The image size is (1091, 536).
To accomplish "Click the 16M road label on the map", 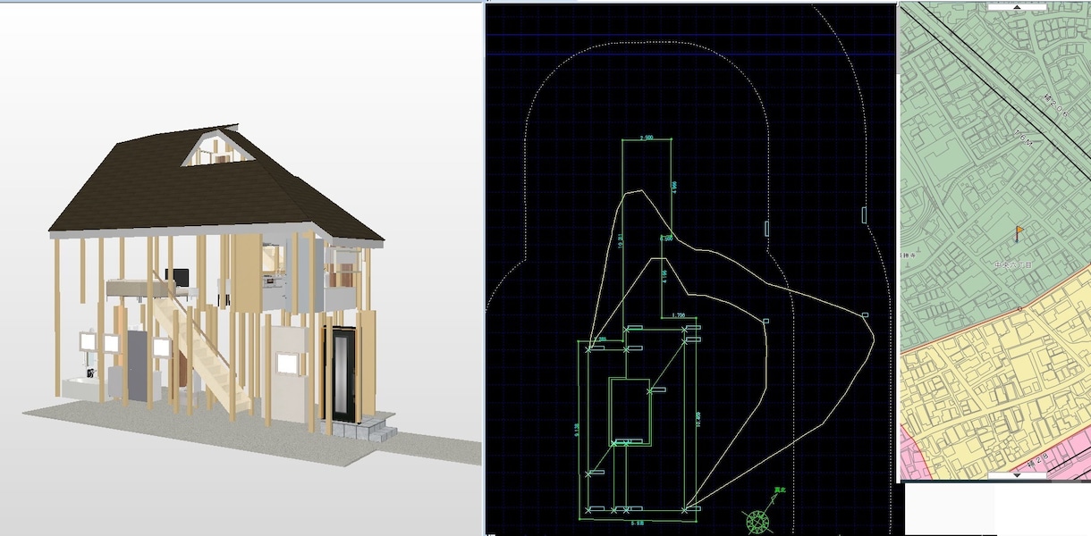I will tap(1024, 137).
